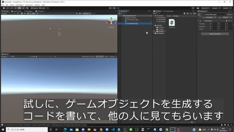Image resolution: width=234 pixels, height=132 pixels.
Task: Open the File menu
Action: (x=3, y=5)
